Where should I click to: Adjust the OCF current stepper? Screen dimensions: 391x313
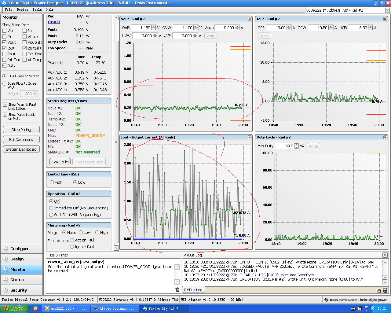(x=289, y=28)
